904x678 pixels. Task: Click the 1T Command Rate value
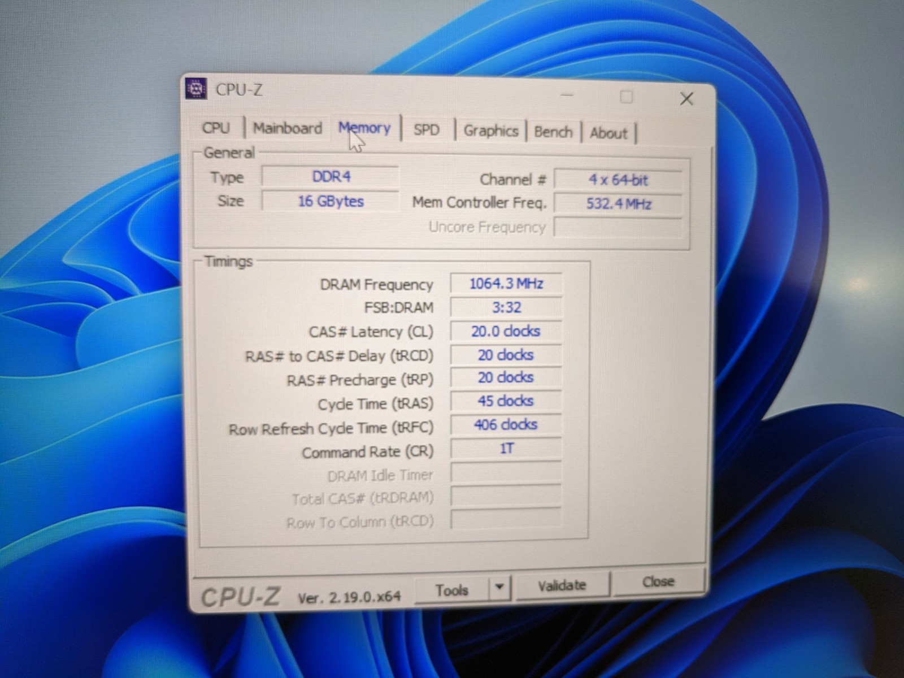point(506,449)
